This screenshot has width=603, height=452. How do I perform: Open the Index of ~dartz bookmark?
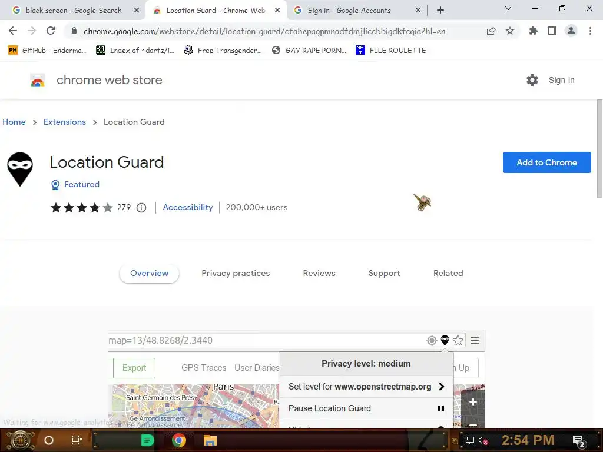coord(135,51)
